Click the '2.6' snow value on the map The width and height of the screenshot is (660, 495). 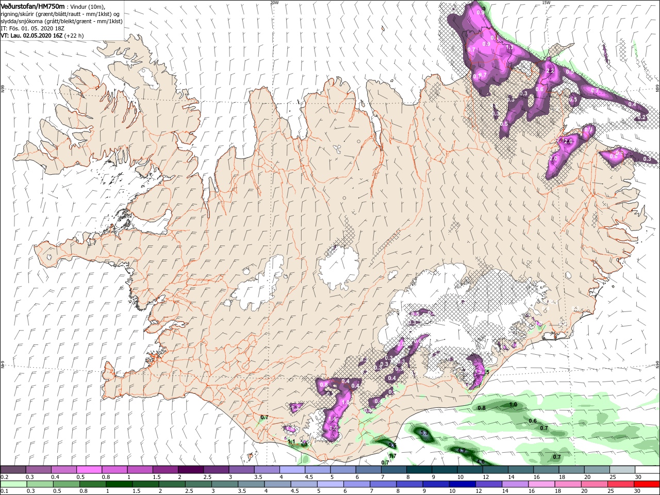pyautogui.click(x=568, y=141)
